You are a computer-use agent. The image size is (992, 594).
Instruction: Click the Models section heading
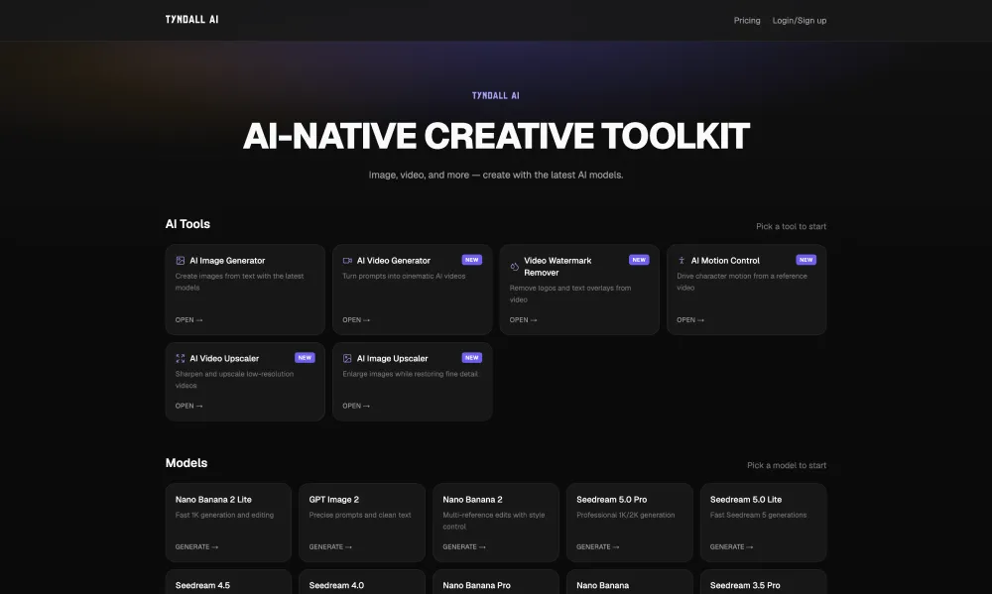(x=186, y=463)
